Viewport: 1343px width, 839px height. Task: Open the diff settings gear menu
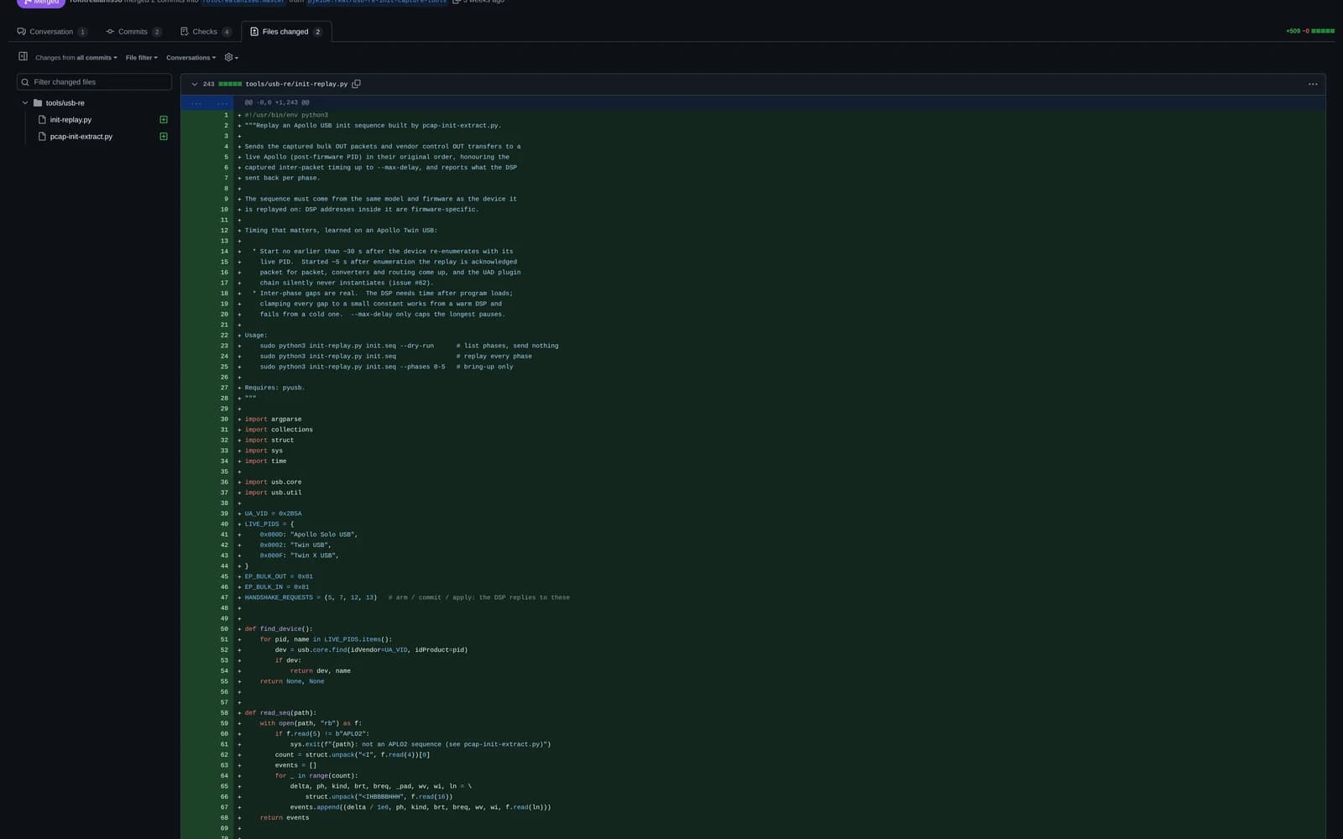coord(232,58)
